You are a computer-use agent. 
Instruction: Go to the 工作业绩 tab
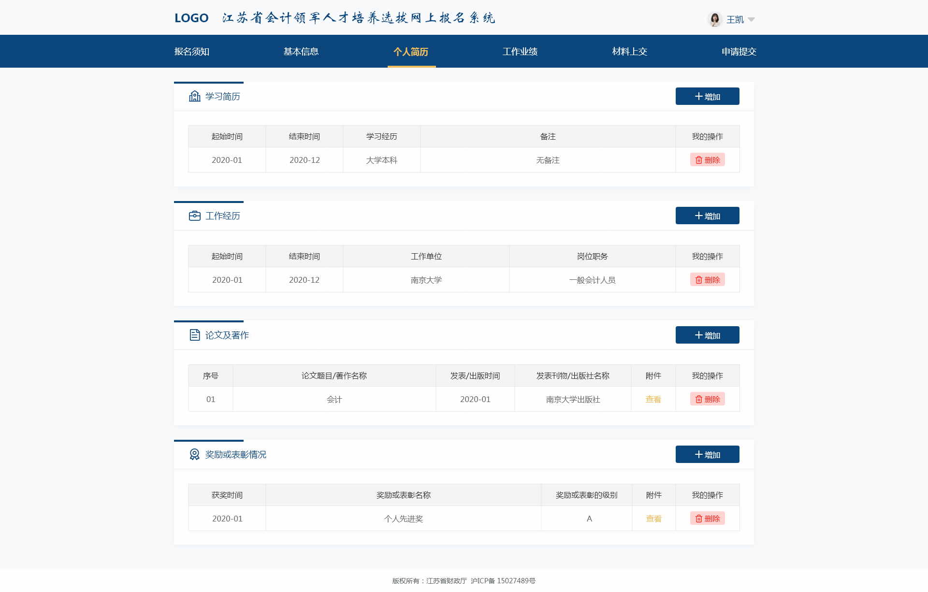[x=520, y=52]
